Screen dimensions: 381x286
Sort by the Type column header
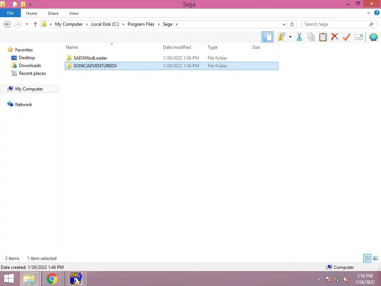coord(227,47)
